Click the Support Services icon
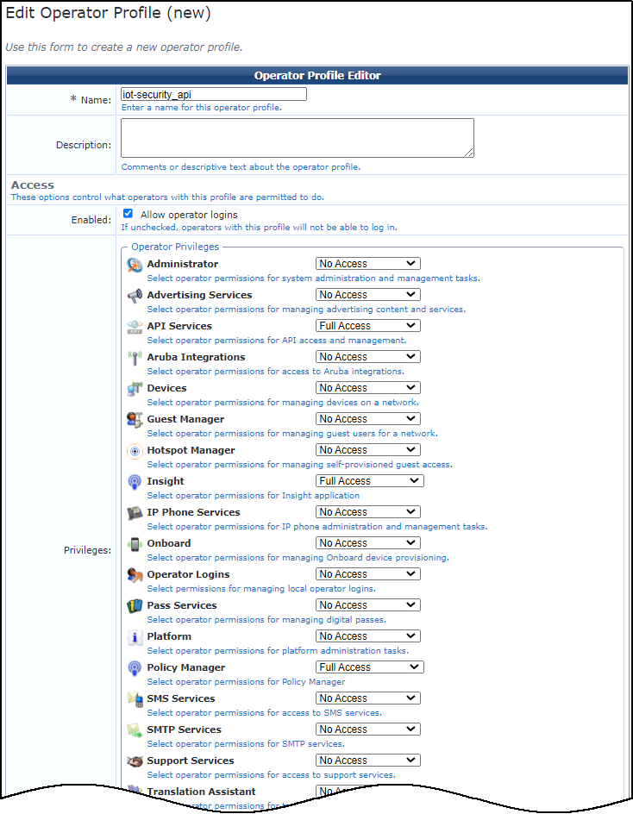The image size is (633, 814). (x=135, y=761)
